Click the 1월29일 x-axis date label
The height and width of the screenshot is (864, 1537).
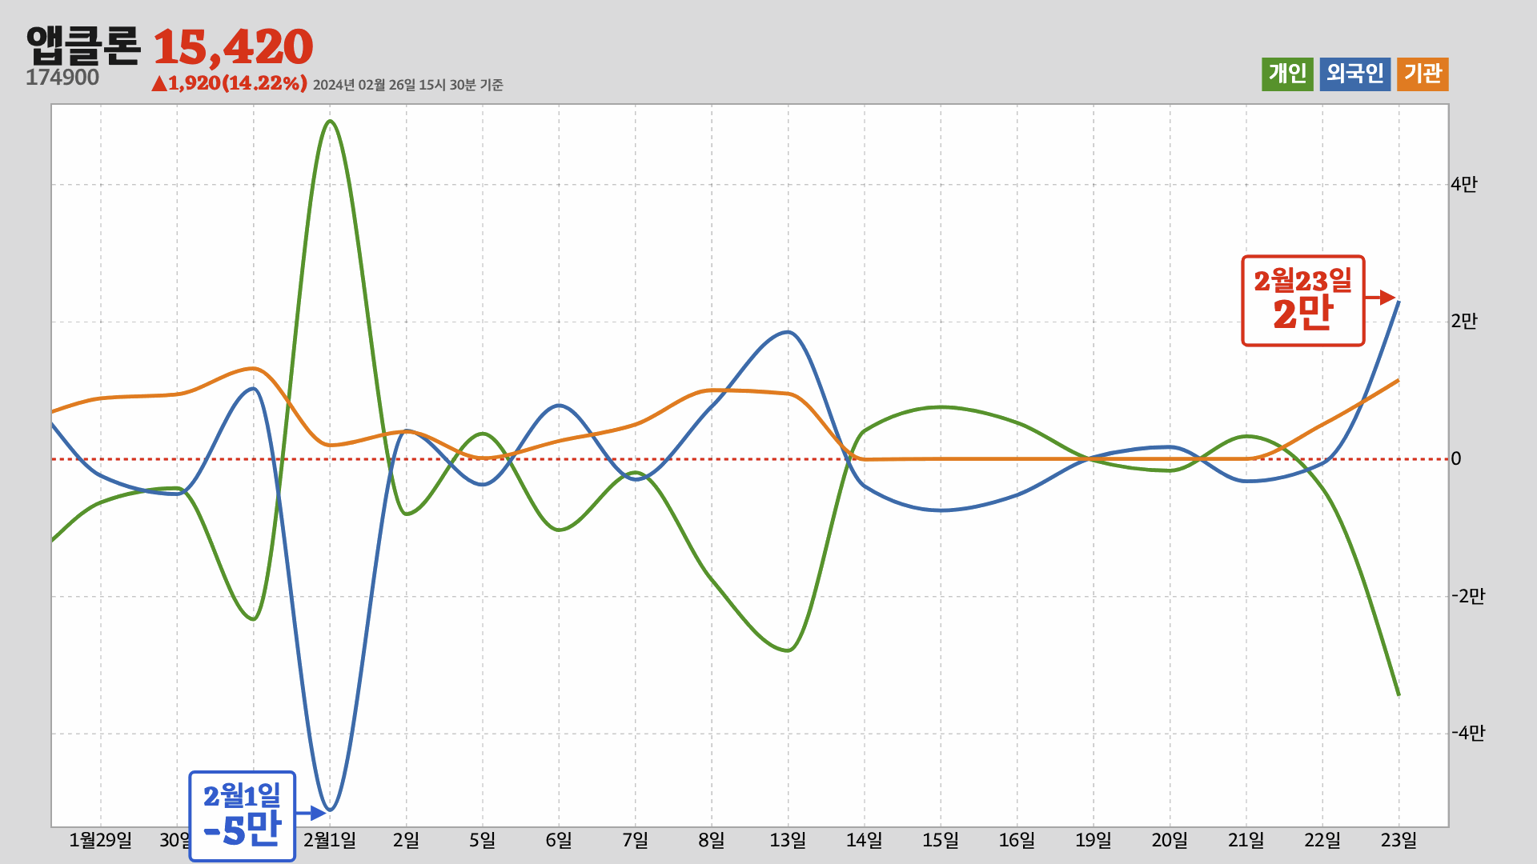[x=101, y=841]
